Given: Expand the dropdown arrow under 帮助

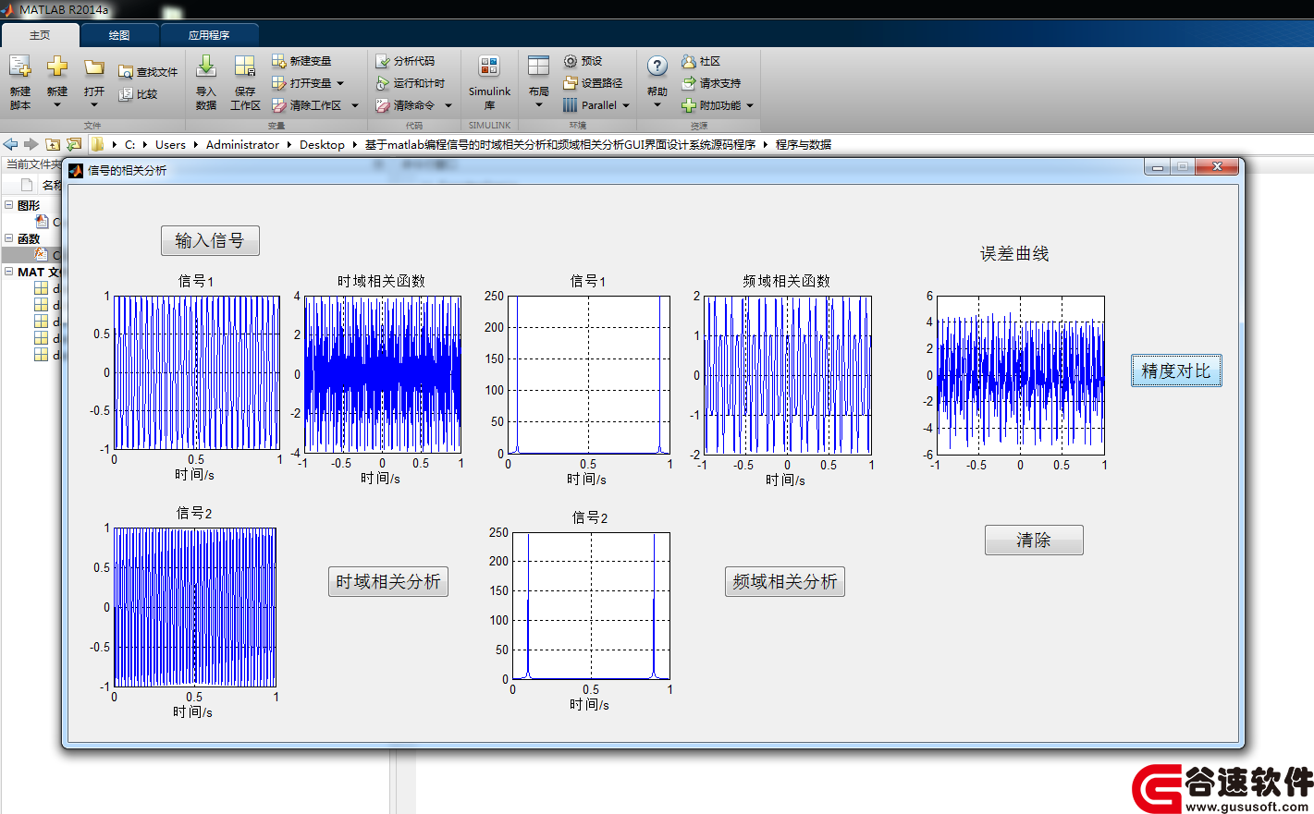Looking at the screenshot, I should [x=657, y=105].
